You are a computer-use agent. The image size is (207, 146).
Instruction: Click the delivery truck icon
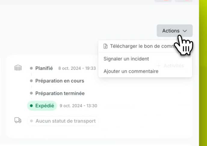coord(18,121)
